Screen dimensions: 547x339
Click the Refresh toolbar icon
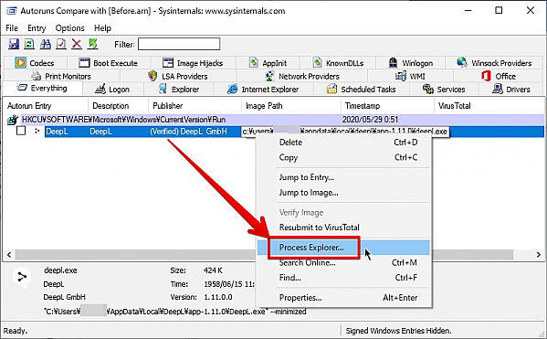[x=29, y=44]
